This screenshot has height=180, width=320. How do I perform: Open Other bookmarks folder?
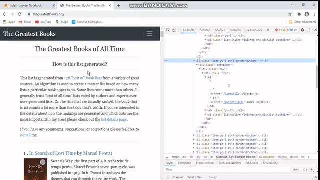pyautogui.click(x=302, y=22)
